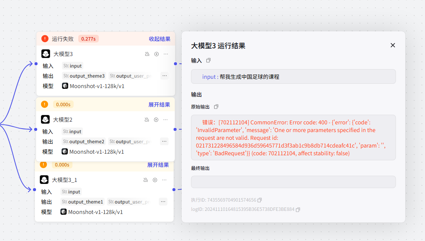Click the input connection port of 大模型2
425x241 pixels.
[36, 129]
